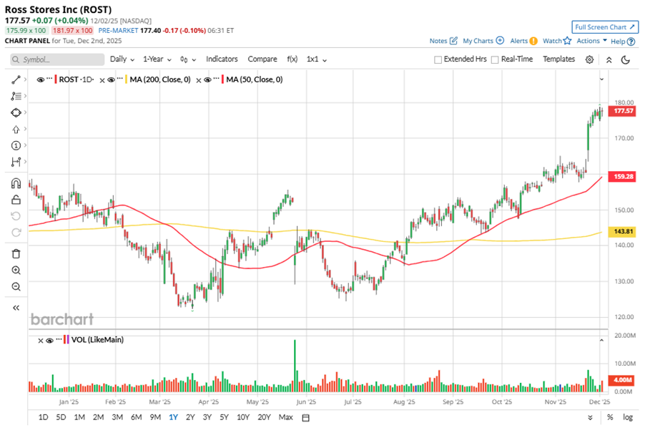The width and height of the screenshot is (645, 428).
Task: Toggle visibility of VOL study
Action: pos(50,341)
